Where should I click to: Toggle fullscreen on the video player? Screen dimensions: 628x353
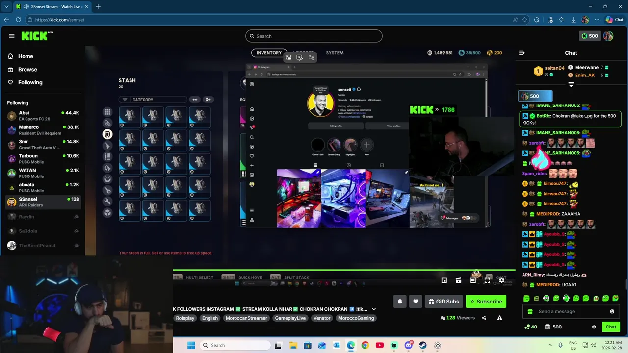coord(487,280)
